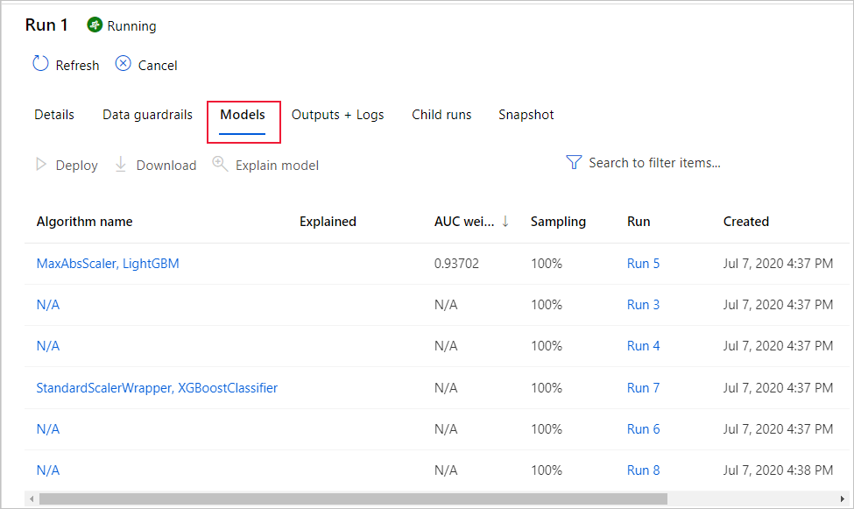Click the Deploy play triangle icon
This screenshot has height=509, width=854.
40,165
